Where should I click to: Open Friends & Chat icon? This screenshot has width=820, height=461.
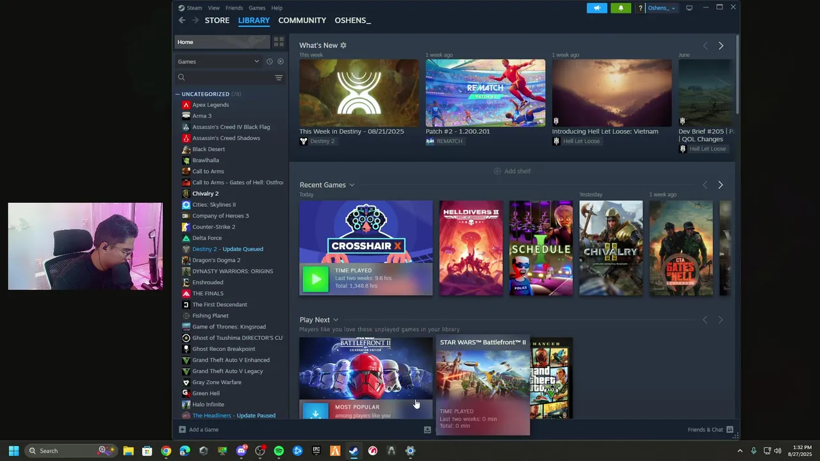[x=729, y=430]
